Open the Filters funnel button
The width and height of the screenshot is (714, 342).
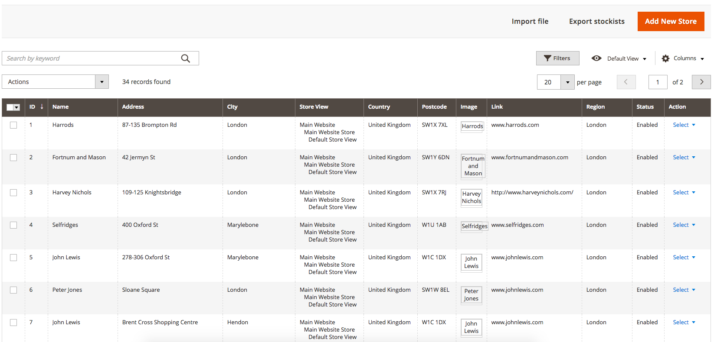557,58
